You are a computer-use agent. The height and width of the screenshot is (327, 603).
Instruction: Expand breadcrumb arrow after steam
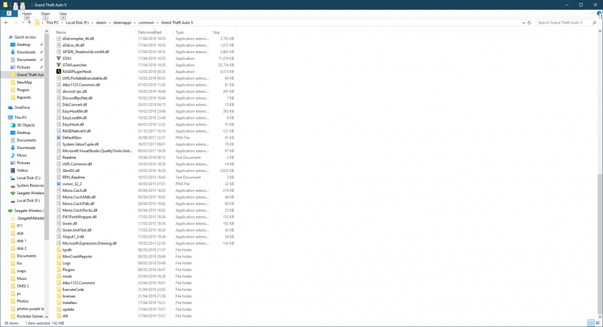(x=110, y=23)
